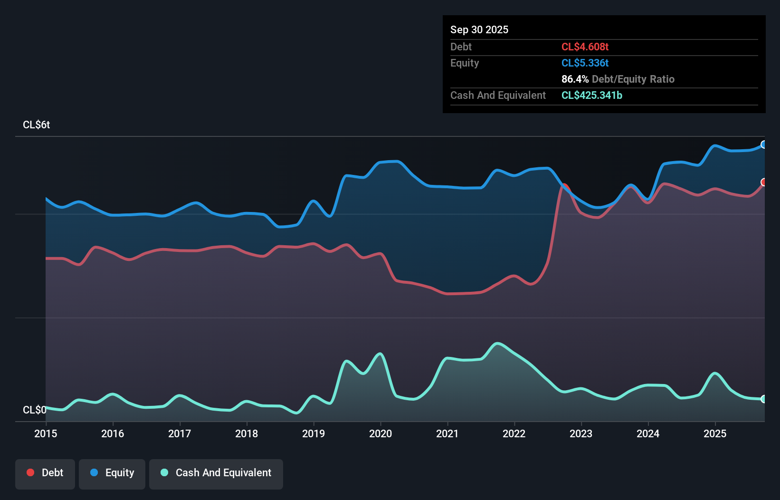Click the CL$5.336t Equity value link
The height and width of the screenshot is (500, 780).
tap(585, 63)
